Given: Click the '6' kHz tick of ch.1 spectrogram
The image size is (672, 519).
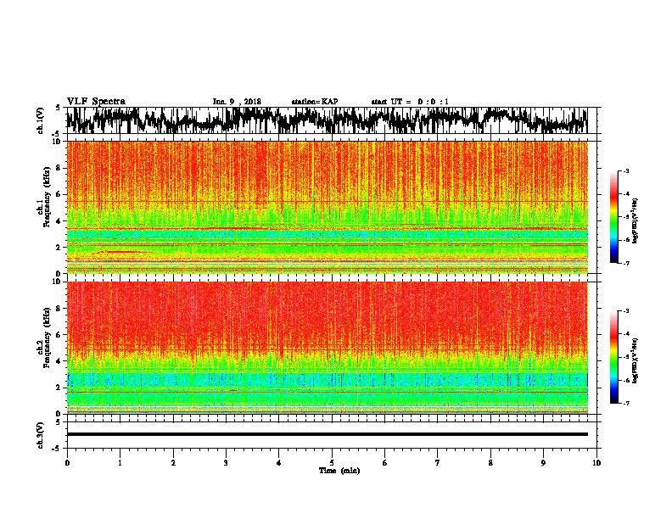Looking at the screenshot, I should pyautogui.click(x=59, y=194).
